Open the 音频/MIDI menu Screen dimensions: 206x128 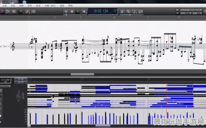(x=50, y=6)
